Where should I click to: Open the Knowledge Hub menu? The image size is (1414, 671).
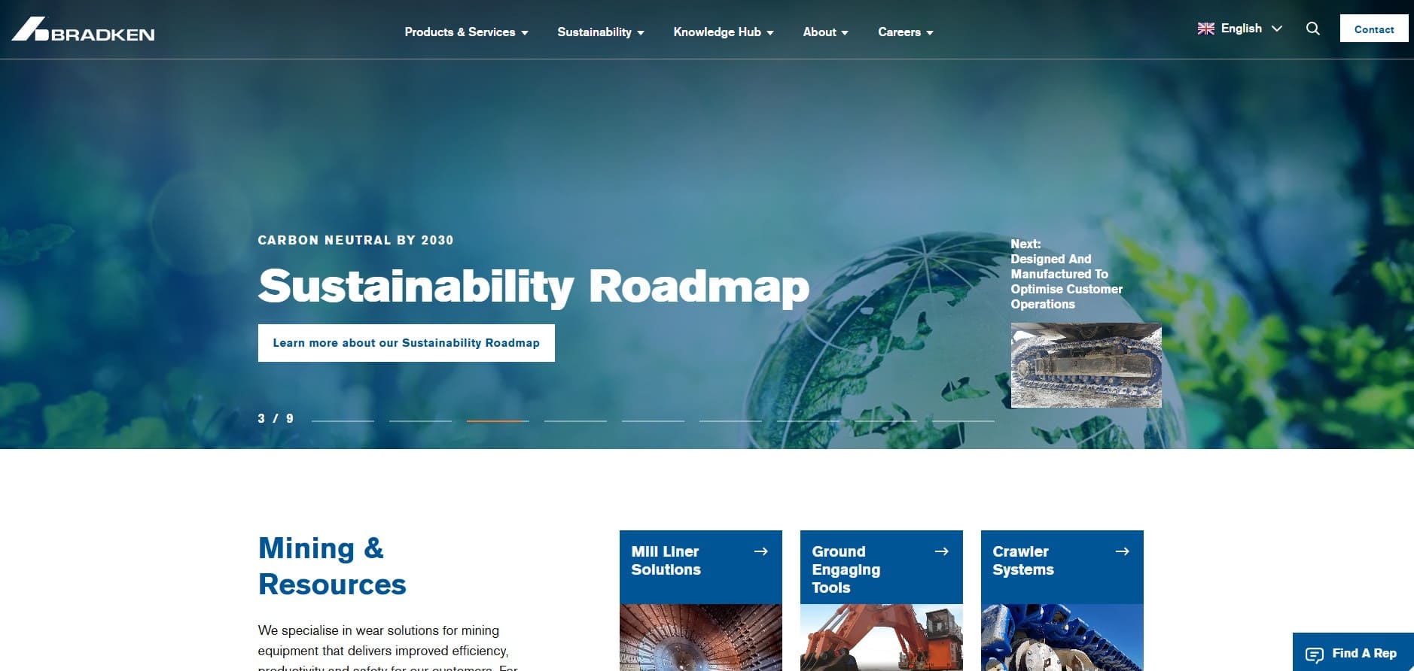pyautogui.click(x=724, y=32)
